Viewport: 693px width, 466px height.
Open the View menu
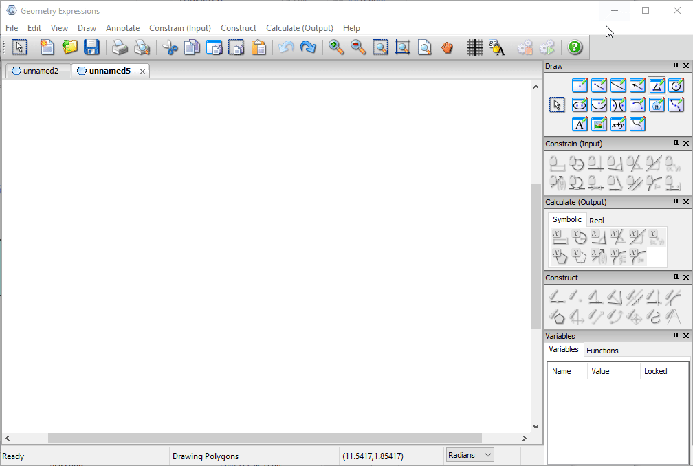pos(59,27)
